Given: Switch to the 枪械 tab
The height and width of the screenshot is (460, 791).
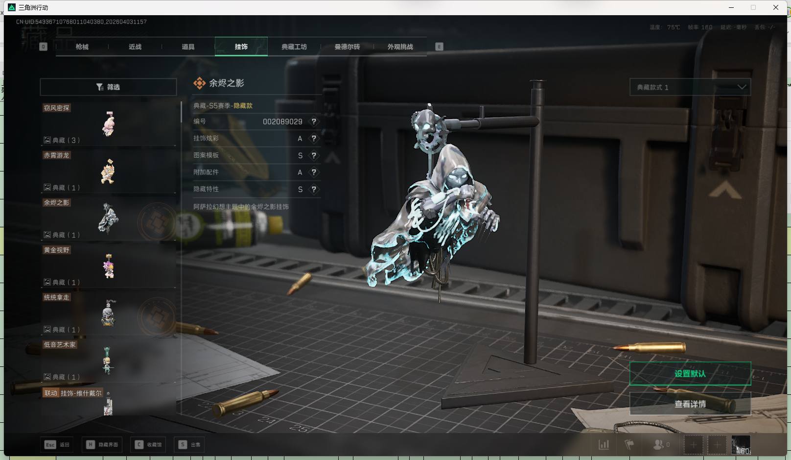Looking at the screenshot, I should pos(82,47).
